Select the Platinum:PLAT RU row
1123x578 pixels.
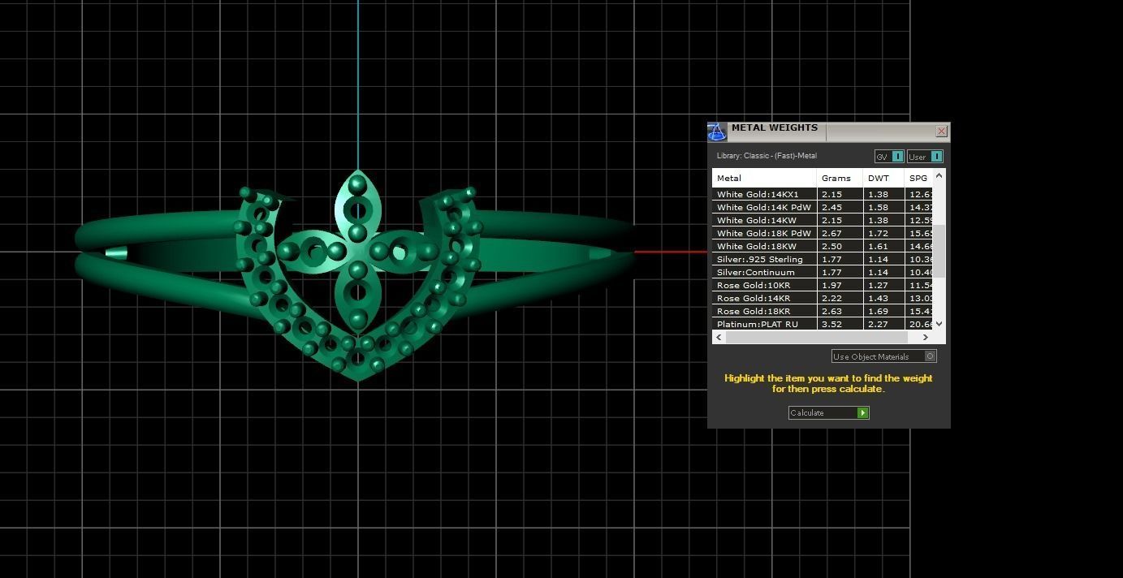(823, 324)
